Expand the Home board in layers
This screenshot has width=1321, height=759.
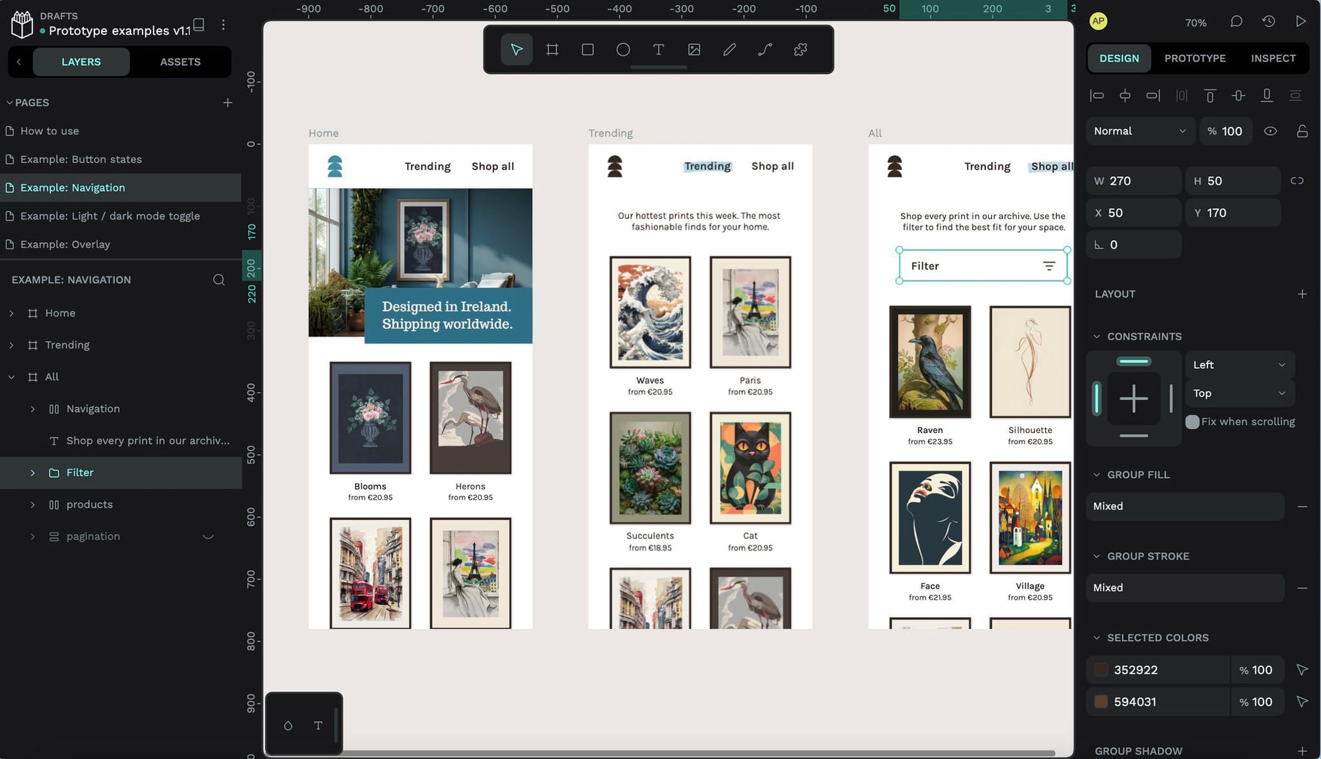11,313
